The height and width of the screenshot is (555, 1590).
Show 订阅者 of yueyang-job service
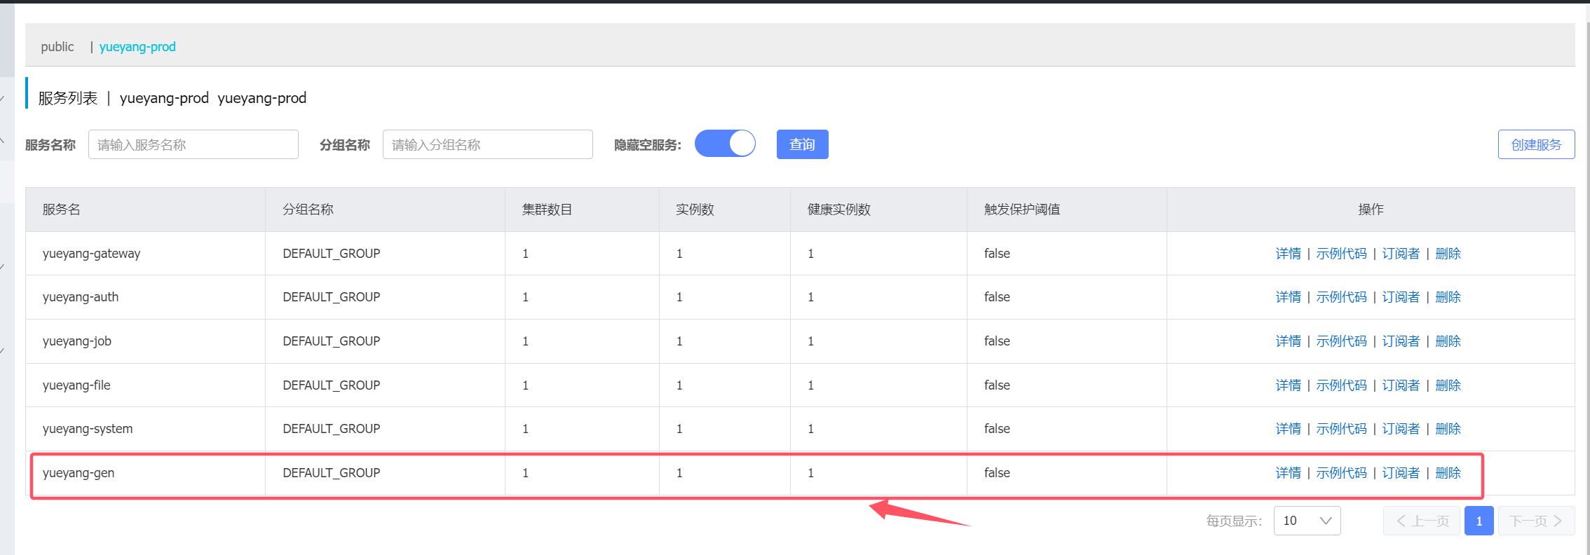(x=1401, y=341)
